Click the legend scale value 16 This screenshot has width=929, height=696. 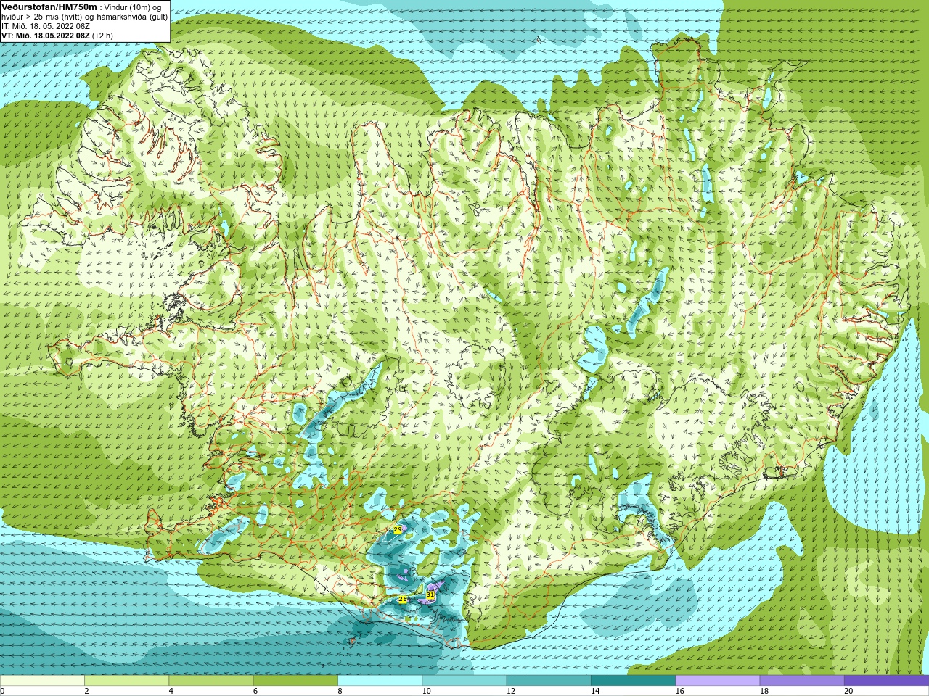[680, 691]
